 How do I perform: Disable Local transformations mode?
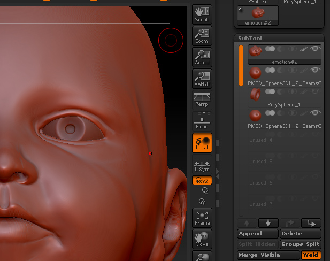pyautogui.click(x=202, y=142)
